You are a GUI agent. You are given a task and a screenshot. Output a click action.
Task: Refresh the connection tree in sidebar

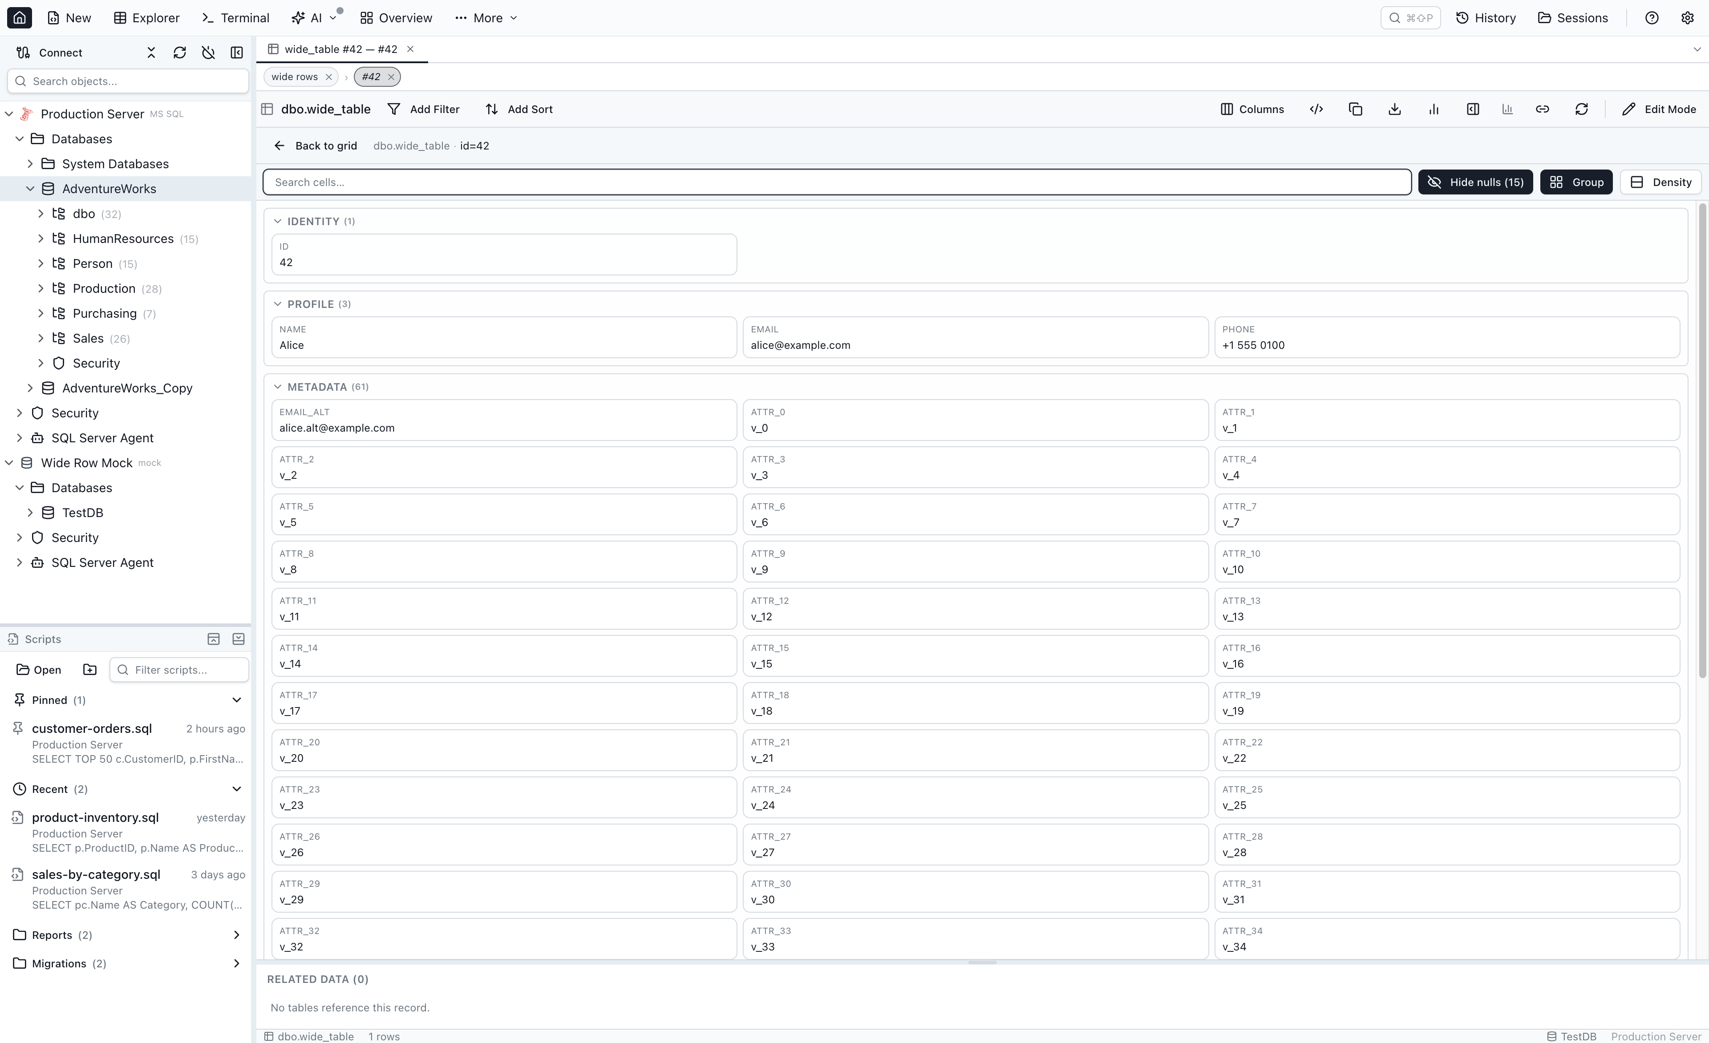[180, 53]
